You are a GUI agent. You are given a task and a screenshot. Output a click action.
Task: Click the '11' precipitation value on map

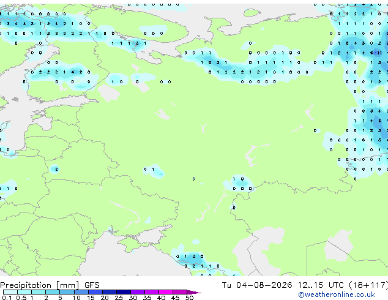coord(379,53)
